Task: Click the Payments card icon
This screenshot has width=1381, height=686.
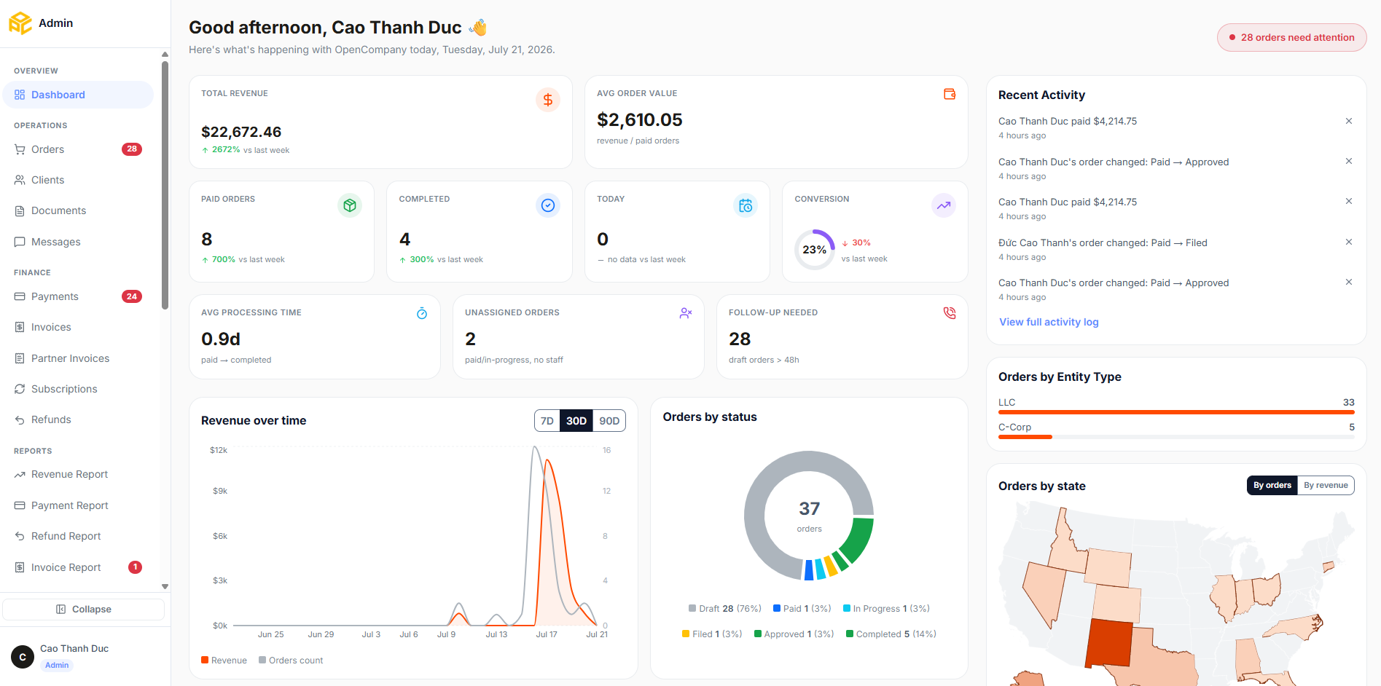Action: [20, 296]
